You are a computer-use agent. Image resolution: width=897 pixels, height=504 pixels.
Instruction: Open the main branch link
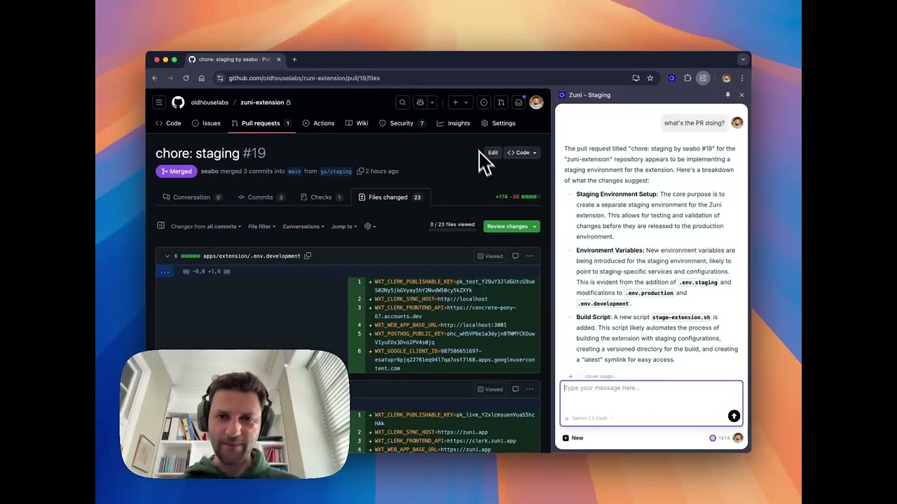(294, 171)
